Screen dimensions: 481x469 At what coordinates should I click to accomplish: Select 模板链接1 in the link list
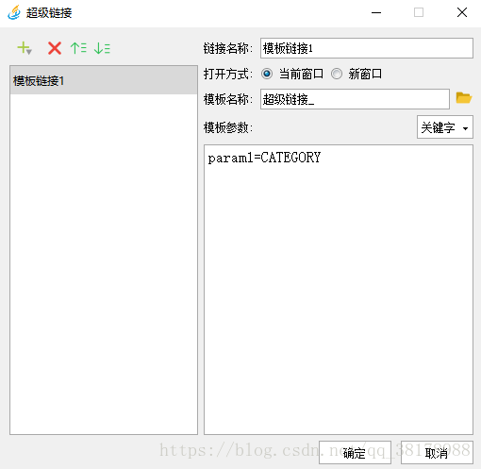104,80
